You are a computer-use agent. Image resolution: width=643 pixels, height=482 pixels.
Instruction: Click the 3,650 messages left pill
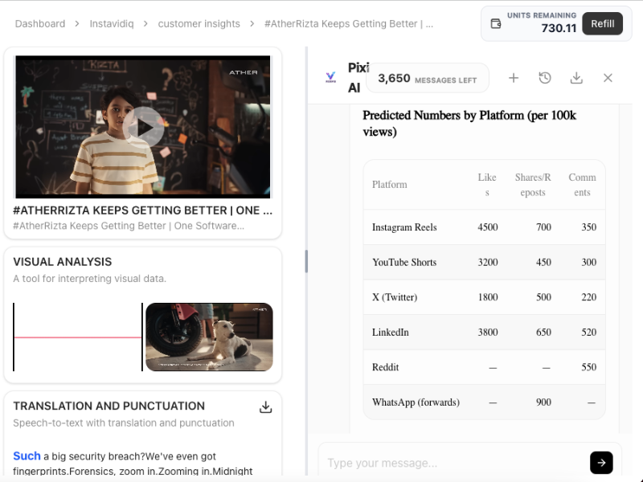[x=427, y=78]
